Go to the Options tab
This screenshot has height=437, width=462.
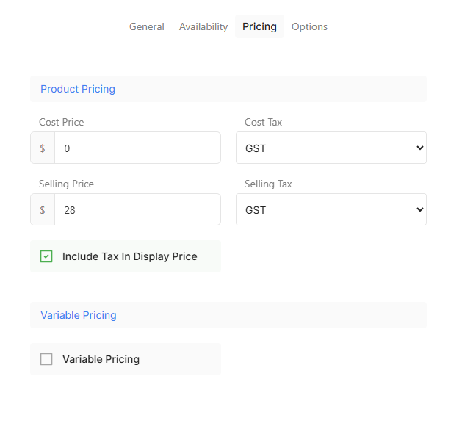[309, 26]
